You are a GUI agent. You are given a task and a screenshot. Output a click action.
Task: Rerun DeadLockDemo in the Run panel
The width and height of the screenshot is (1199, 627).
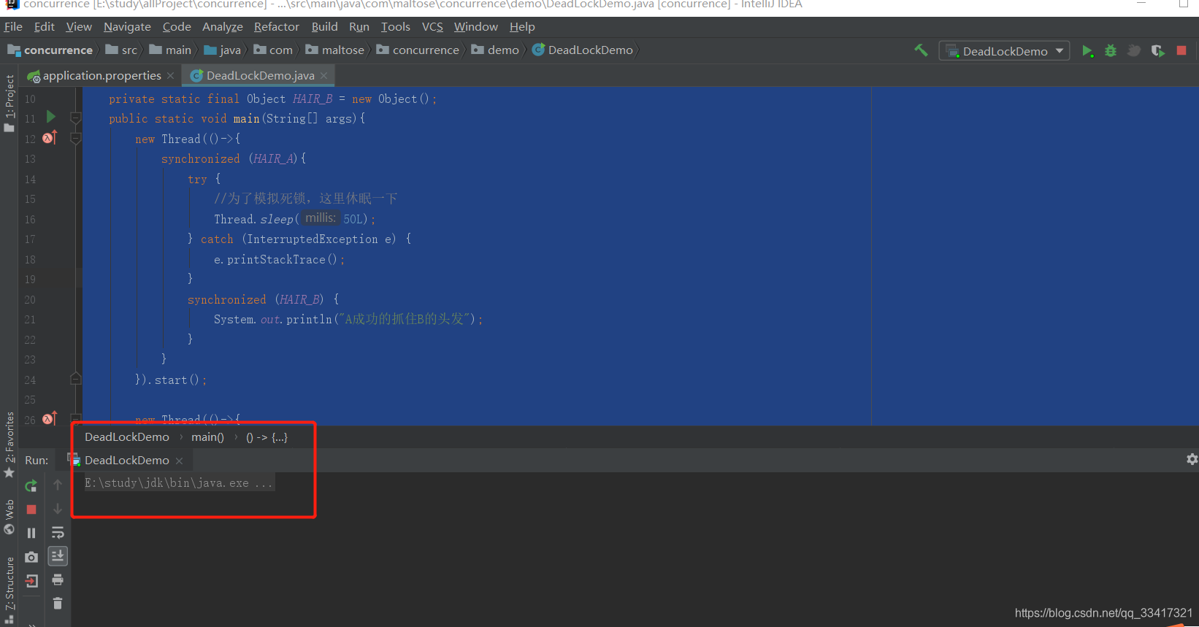coord(31,486)
